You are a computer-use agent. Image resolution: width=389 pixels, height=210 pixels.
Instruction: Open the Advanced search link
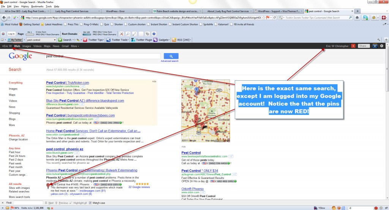(x=169, y=61)
